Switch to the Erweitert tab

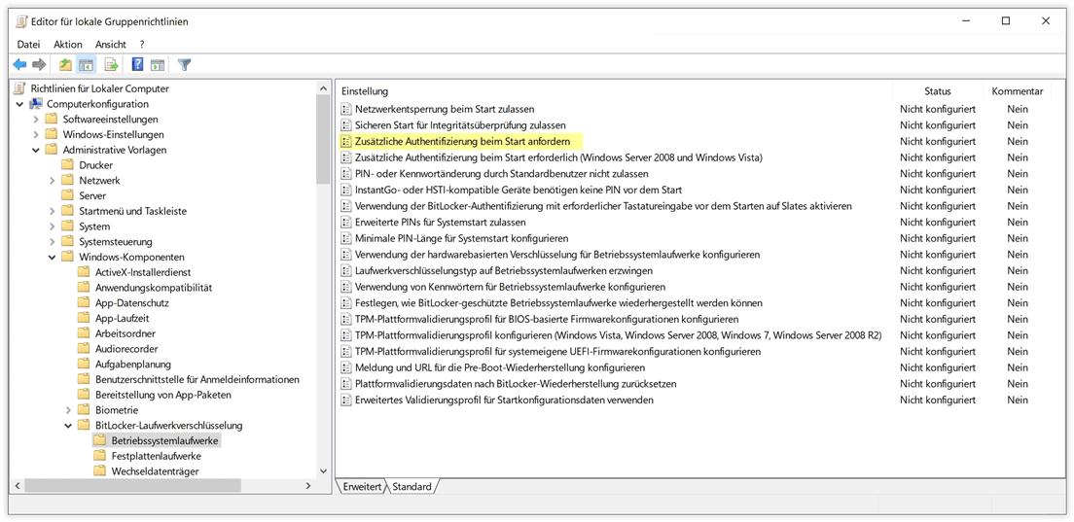coord(362,486)
